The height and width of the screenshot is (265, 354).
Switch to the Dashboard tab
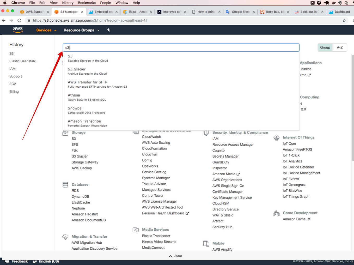click(340, 12)
